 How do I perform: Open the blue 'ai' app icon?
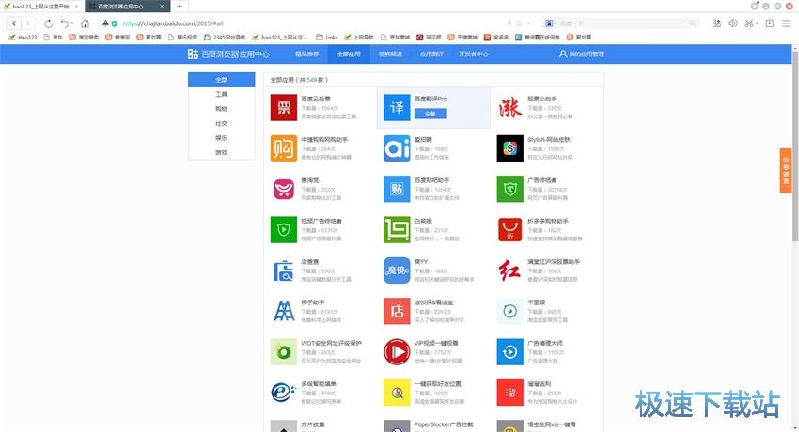397,148
